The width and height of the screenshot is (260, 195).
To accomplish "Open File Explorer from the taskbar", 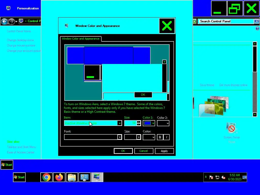I will pyautogui.click(x=72, y=177).
